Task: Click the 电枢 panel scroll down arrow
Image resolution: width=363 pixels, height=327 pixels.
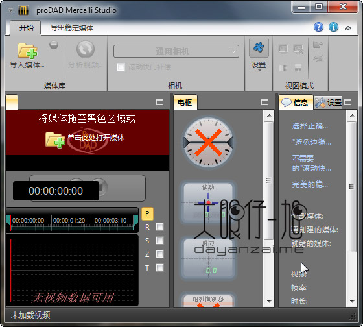Action: pyautogui.click(x=269, y=302)
